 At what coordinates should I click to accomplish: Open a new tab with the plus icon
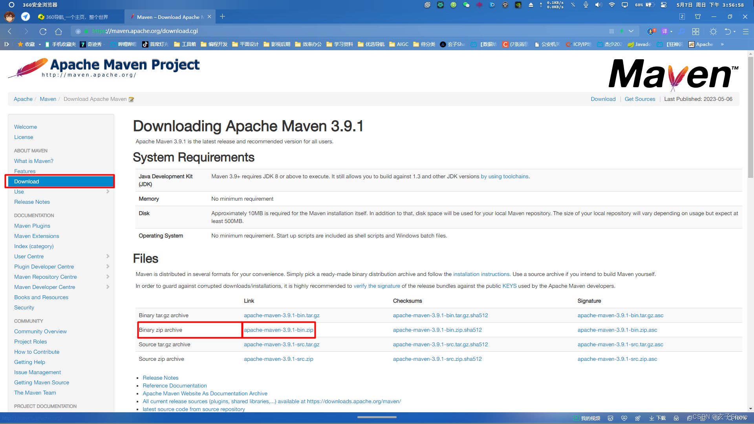223,16
